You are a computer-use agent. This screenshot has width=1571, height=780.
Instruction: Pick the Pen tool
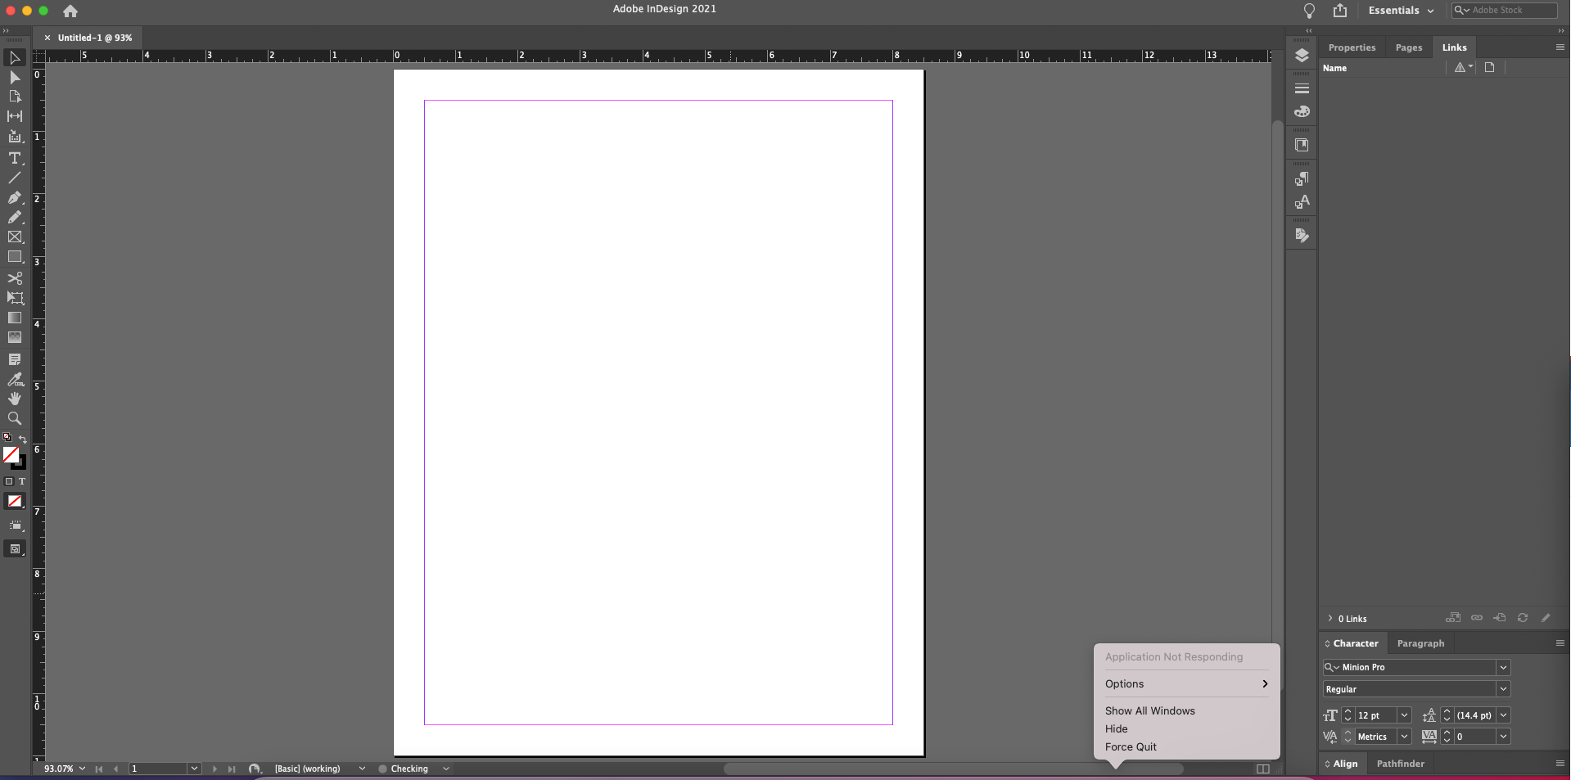pyautogui.click(x=15, y=198)
